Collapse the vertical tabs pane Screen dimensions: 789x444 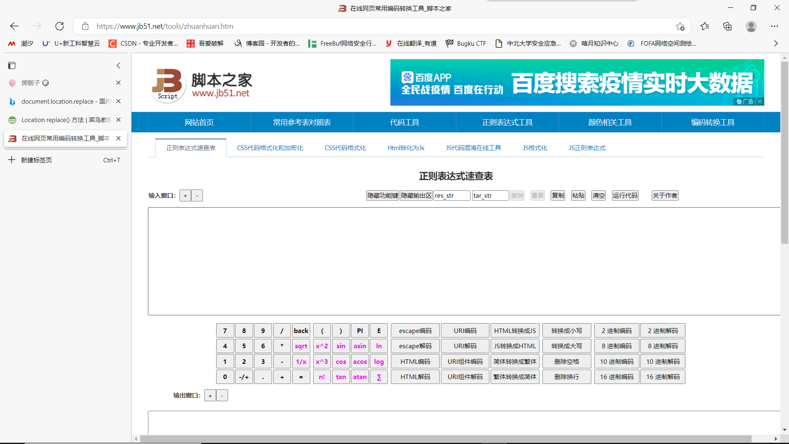[118, 65]
